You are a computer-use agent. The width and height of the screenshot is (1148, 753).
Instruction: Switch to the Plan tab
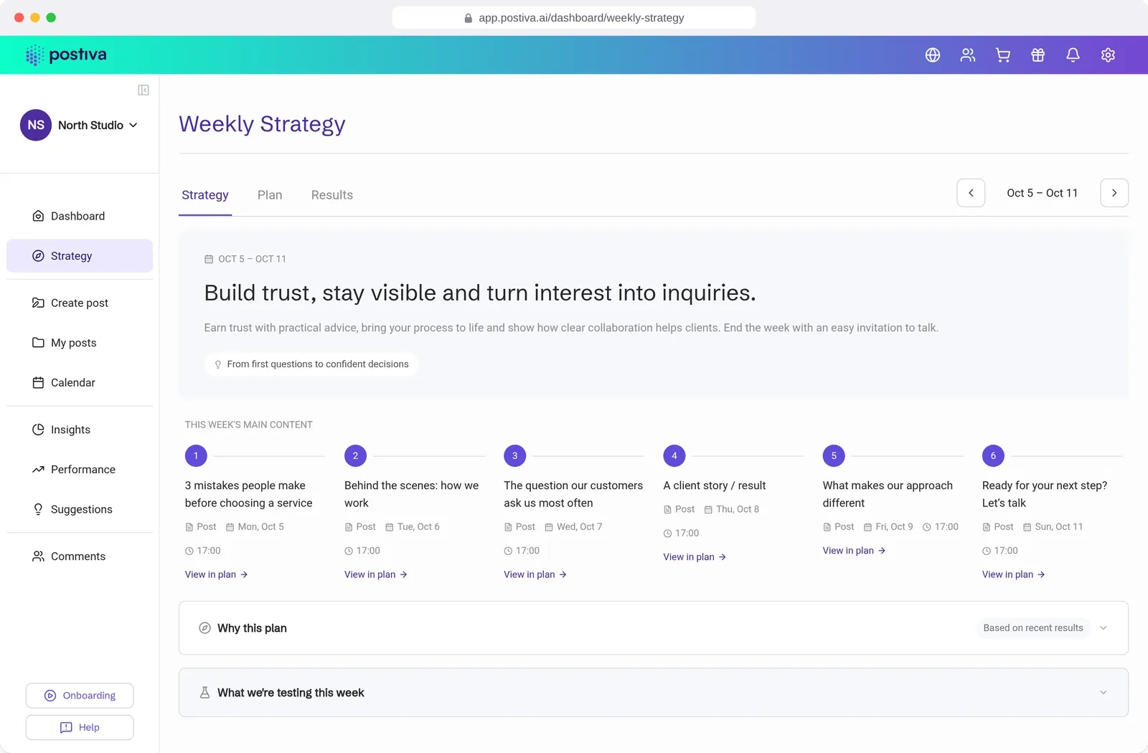click(270, 195)
